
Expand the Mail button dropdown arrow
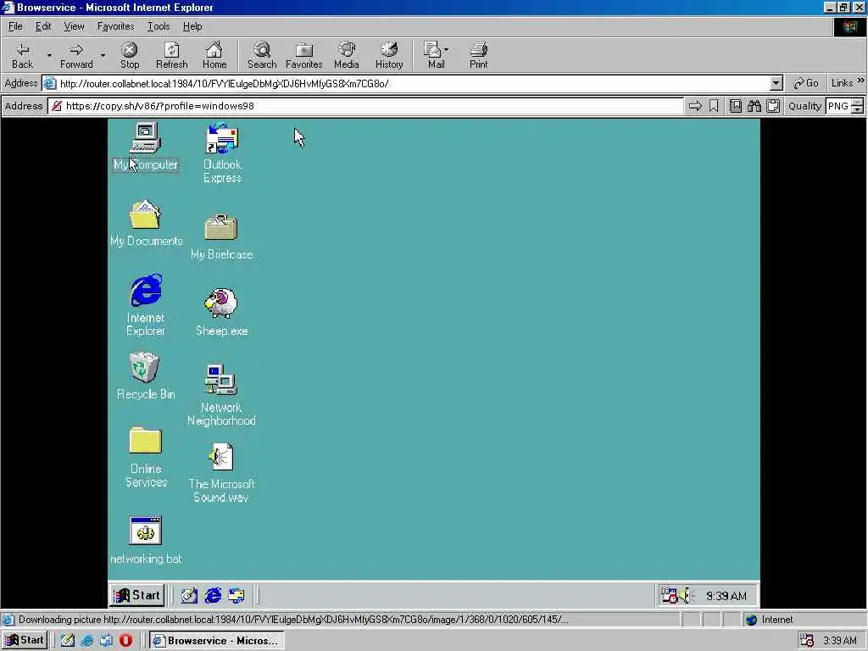point(446,50)
